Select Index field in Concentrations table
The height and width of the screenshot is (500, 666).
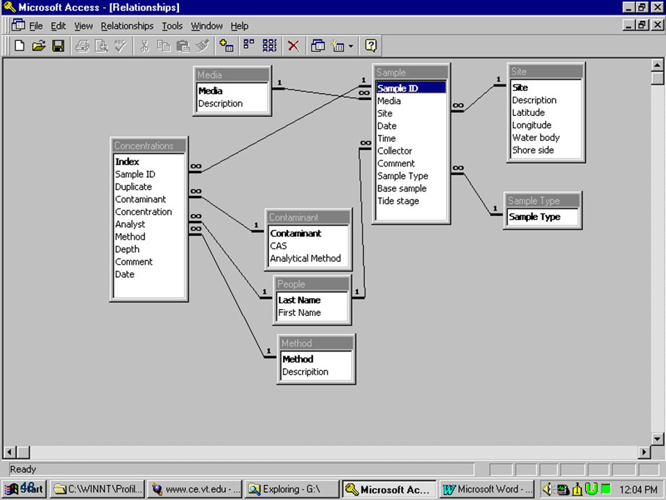[149, 162]
